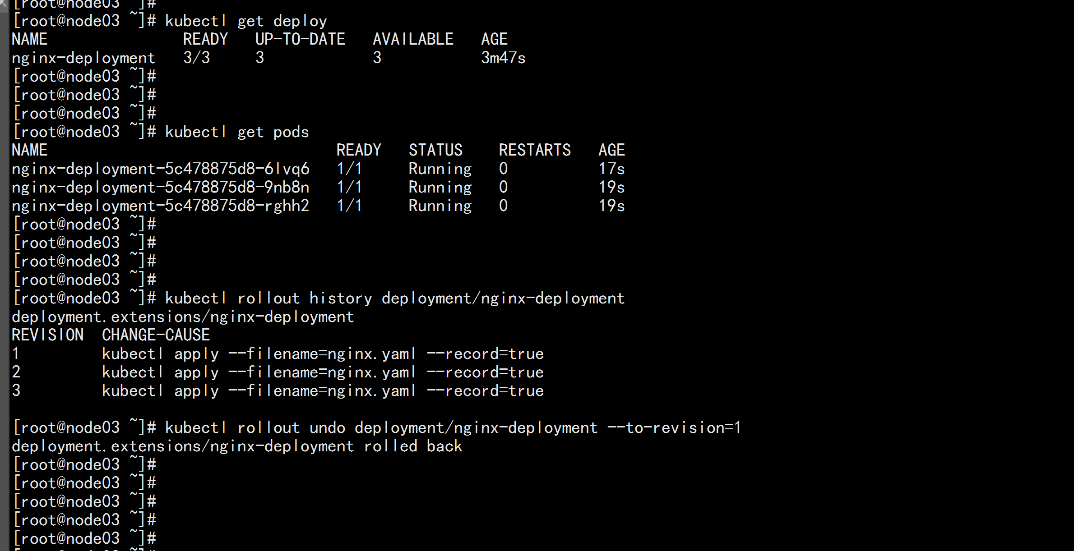Click the '3/3' ready value

pos(196,58)
